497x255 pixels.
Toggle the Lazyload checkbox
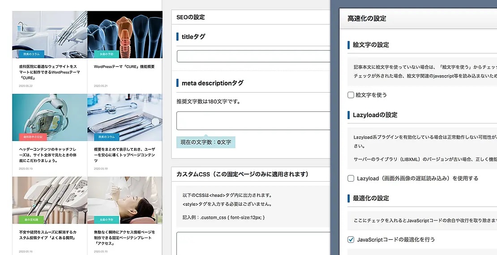coord(351,178)
